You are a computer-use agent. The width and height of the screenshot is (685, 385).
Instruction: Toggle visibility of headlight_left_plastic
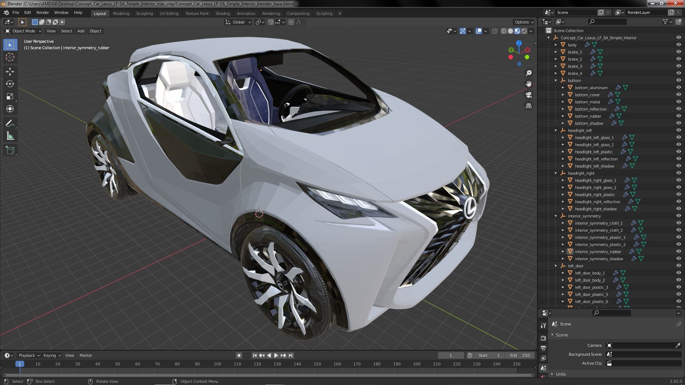click(x=679, y=152)
